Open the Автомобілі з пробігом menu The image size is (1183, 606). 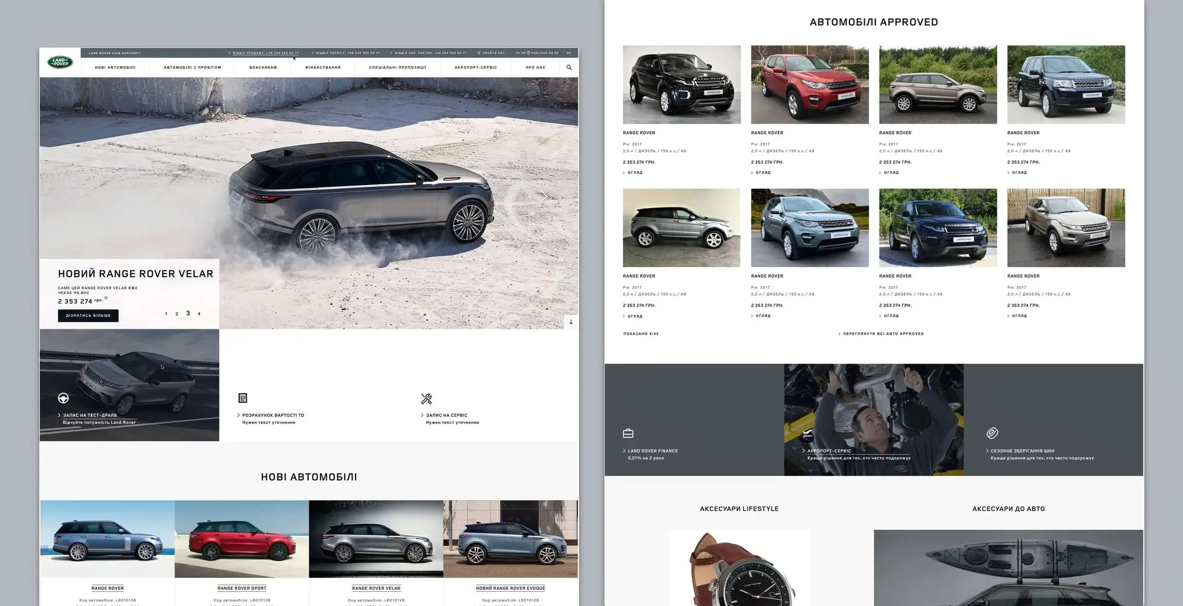192,67
